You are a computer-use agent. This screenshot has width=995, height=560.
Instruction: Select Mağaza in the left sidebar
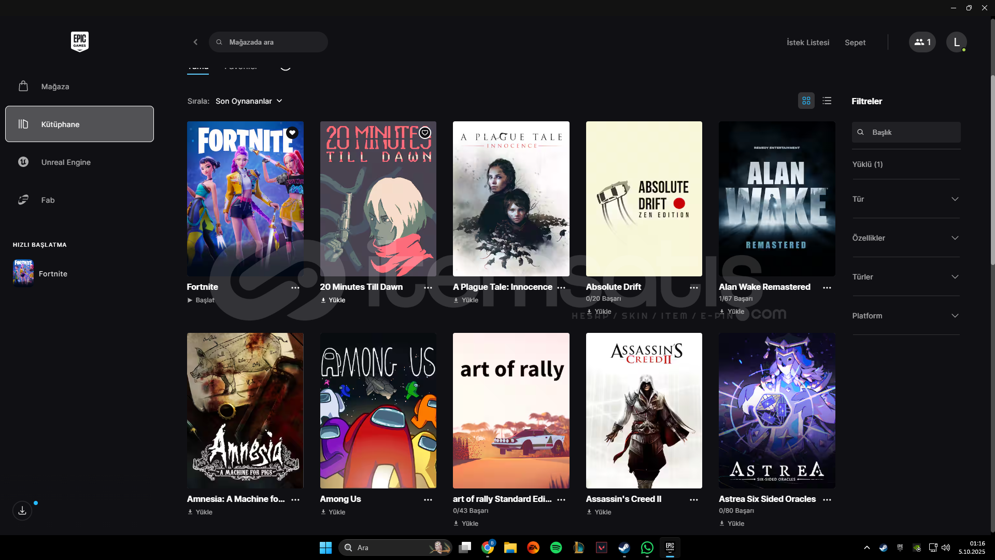pyautogui.click(x=55, y=87)
